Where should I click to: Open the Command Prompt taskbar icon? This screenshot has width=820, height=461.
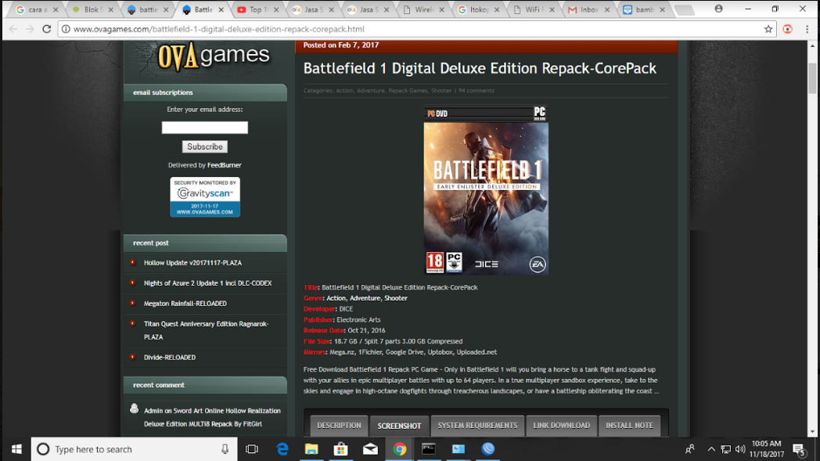(429, 449)
